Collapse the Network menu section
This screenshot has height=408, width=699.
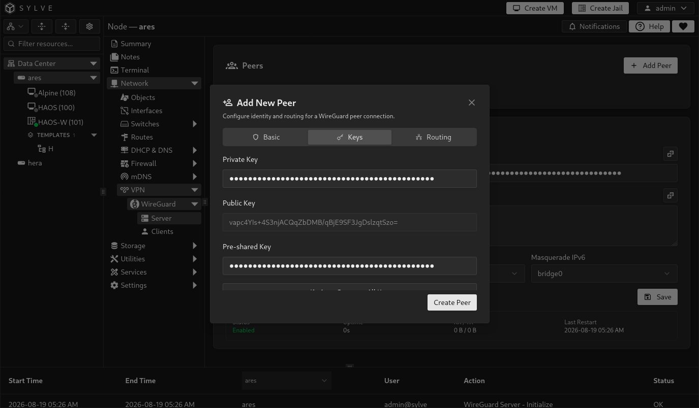point(195,83)
